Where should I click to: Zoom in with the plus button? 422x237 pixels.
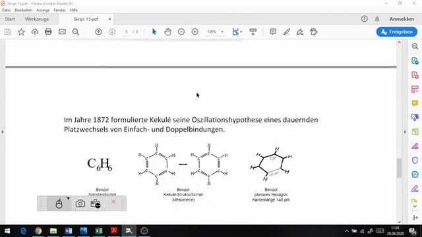pos(195,32)
